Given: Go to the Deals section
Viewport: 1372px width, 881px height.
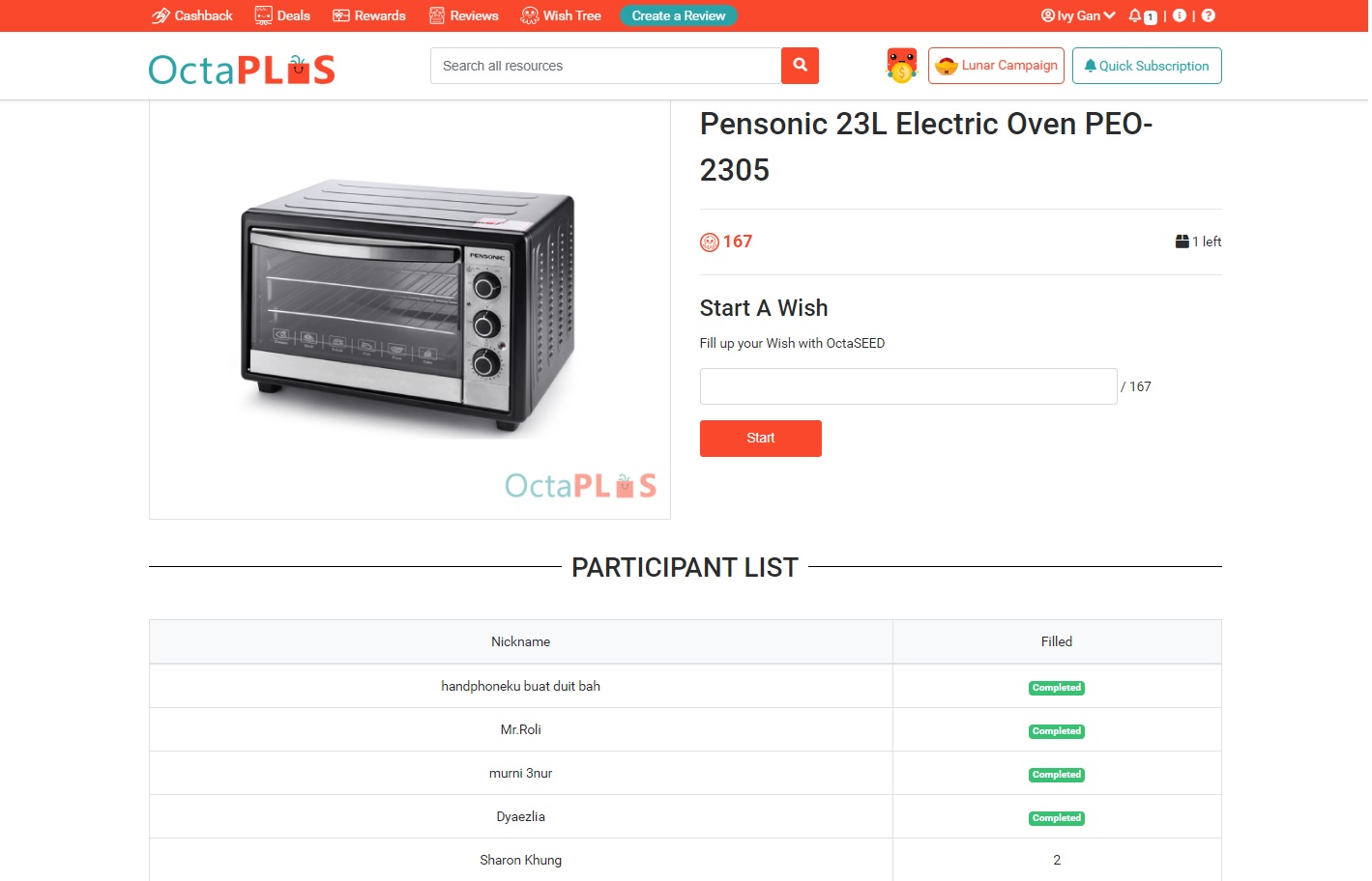Looking at the screenshot, I should [x=282, y=15].
